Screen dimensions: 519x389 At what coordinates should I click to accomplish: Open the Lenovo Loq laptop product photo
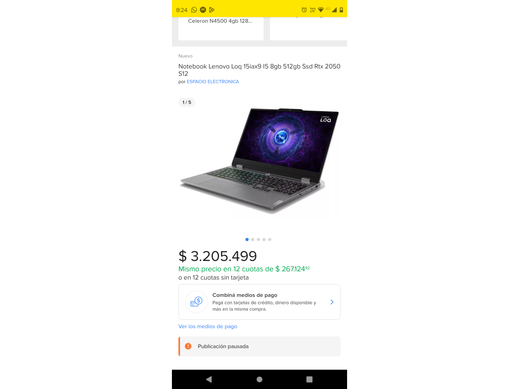(x=259, y=161)
